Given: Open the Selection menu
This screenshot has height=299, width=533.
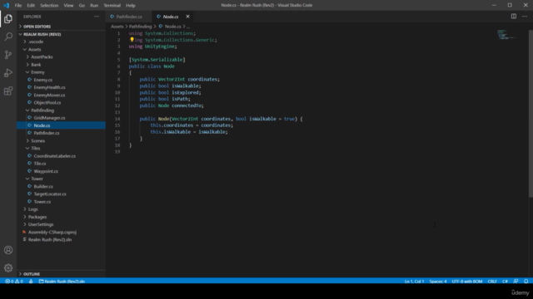Looking at the screenshot, I should [49, 6].
